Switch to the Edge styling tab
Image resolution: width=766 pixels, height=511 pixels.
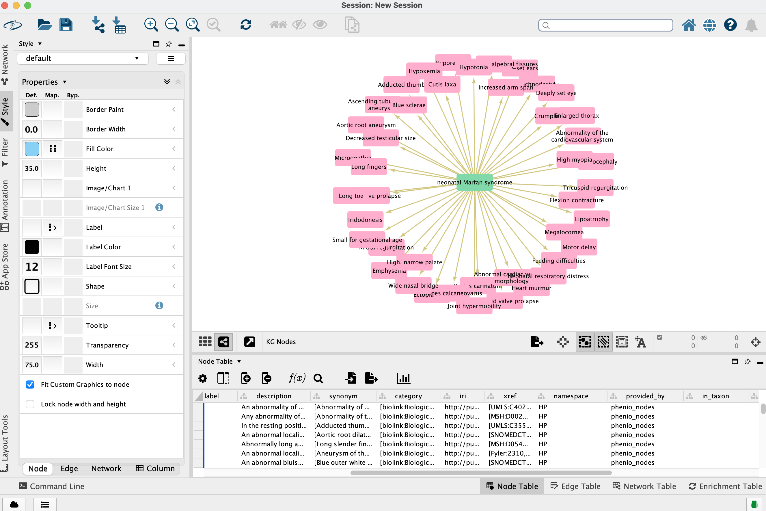pyautogui.click(x=69, y=468)
